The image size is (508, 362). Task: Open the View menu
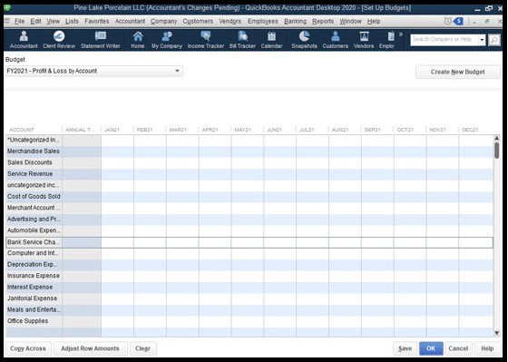coord(54,22)
